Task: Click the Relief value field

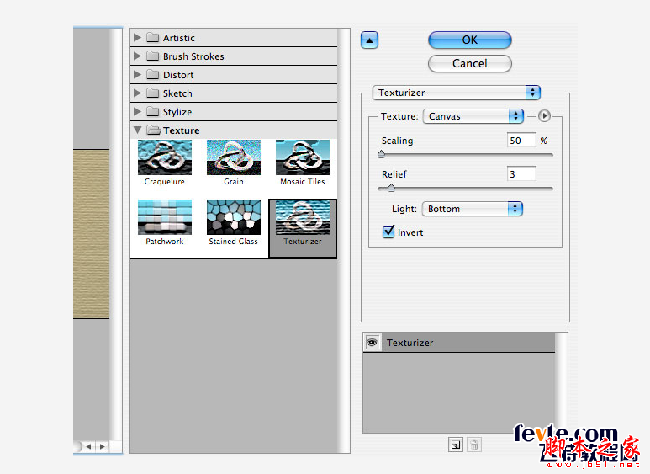Action: [x=521, y=174]
